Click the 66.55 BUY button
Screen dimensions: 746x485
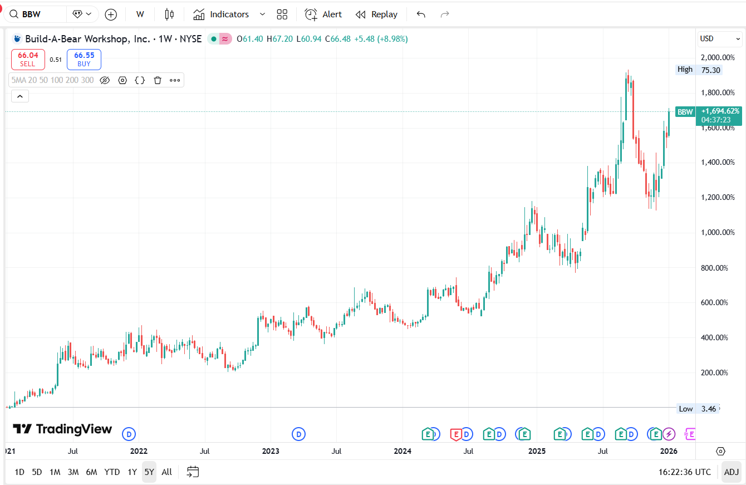[84, 59]
